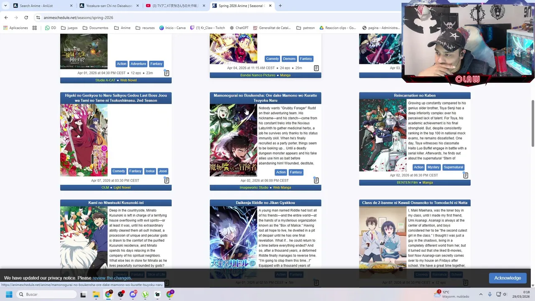This screenshot has width=535, height=301.
Task: Open the Studio A-CAT link
Action: point(105,80)
